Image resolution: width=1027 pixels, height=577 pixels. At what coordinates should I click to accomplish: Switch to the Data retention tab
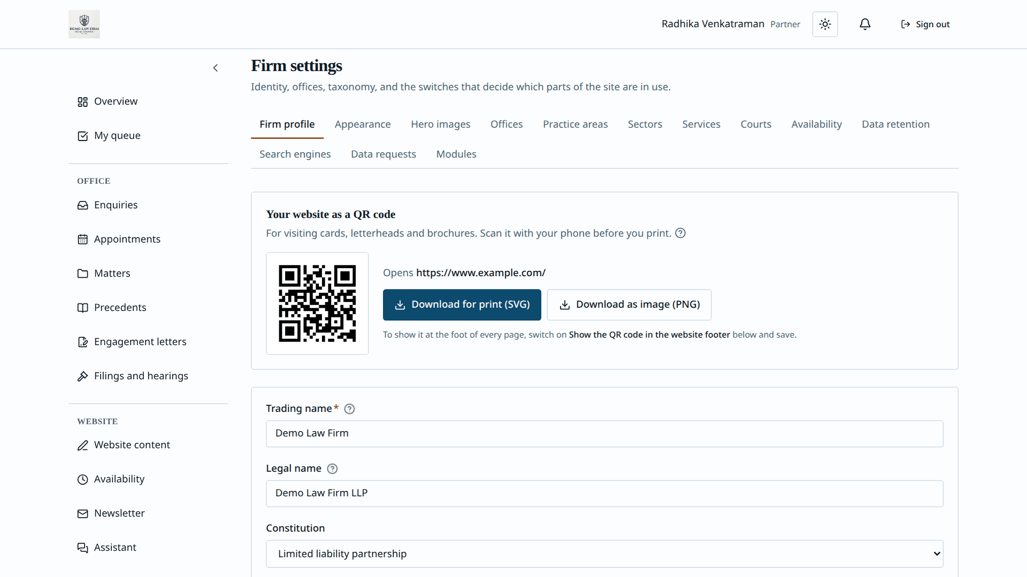pos(896,124)
